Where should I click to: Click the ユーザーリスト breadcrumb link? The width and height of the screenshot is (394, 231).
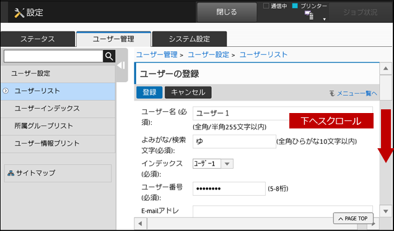pyautogui.click(x=263, y=54)
